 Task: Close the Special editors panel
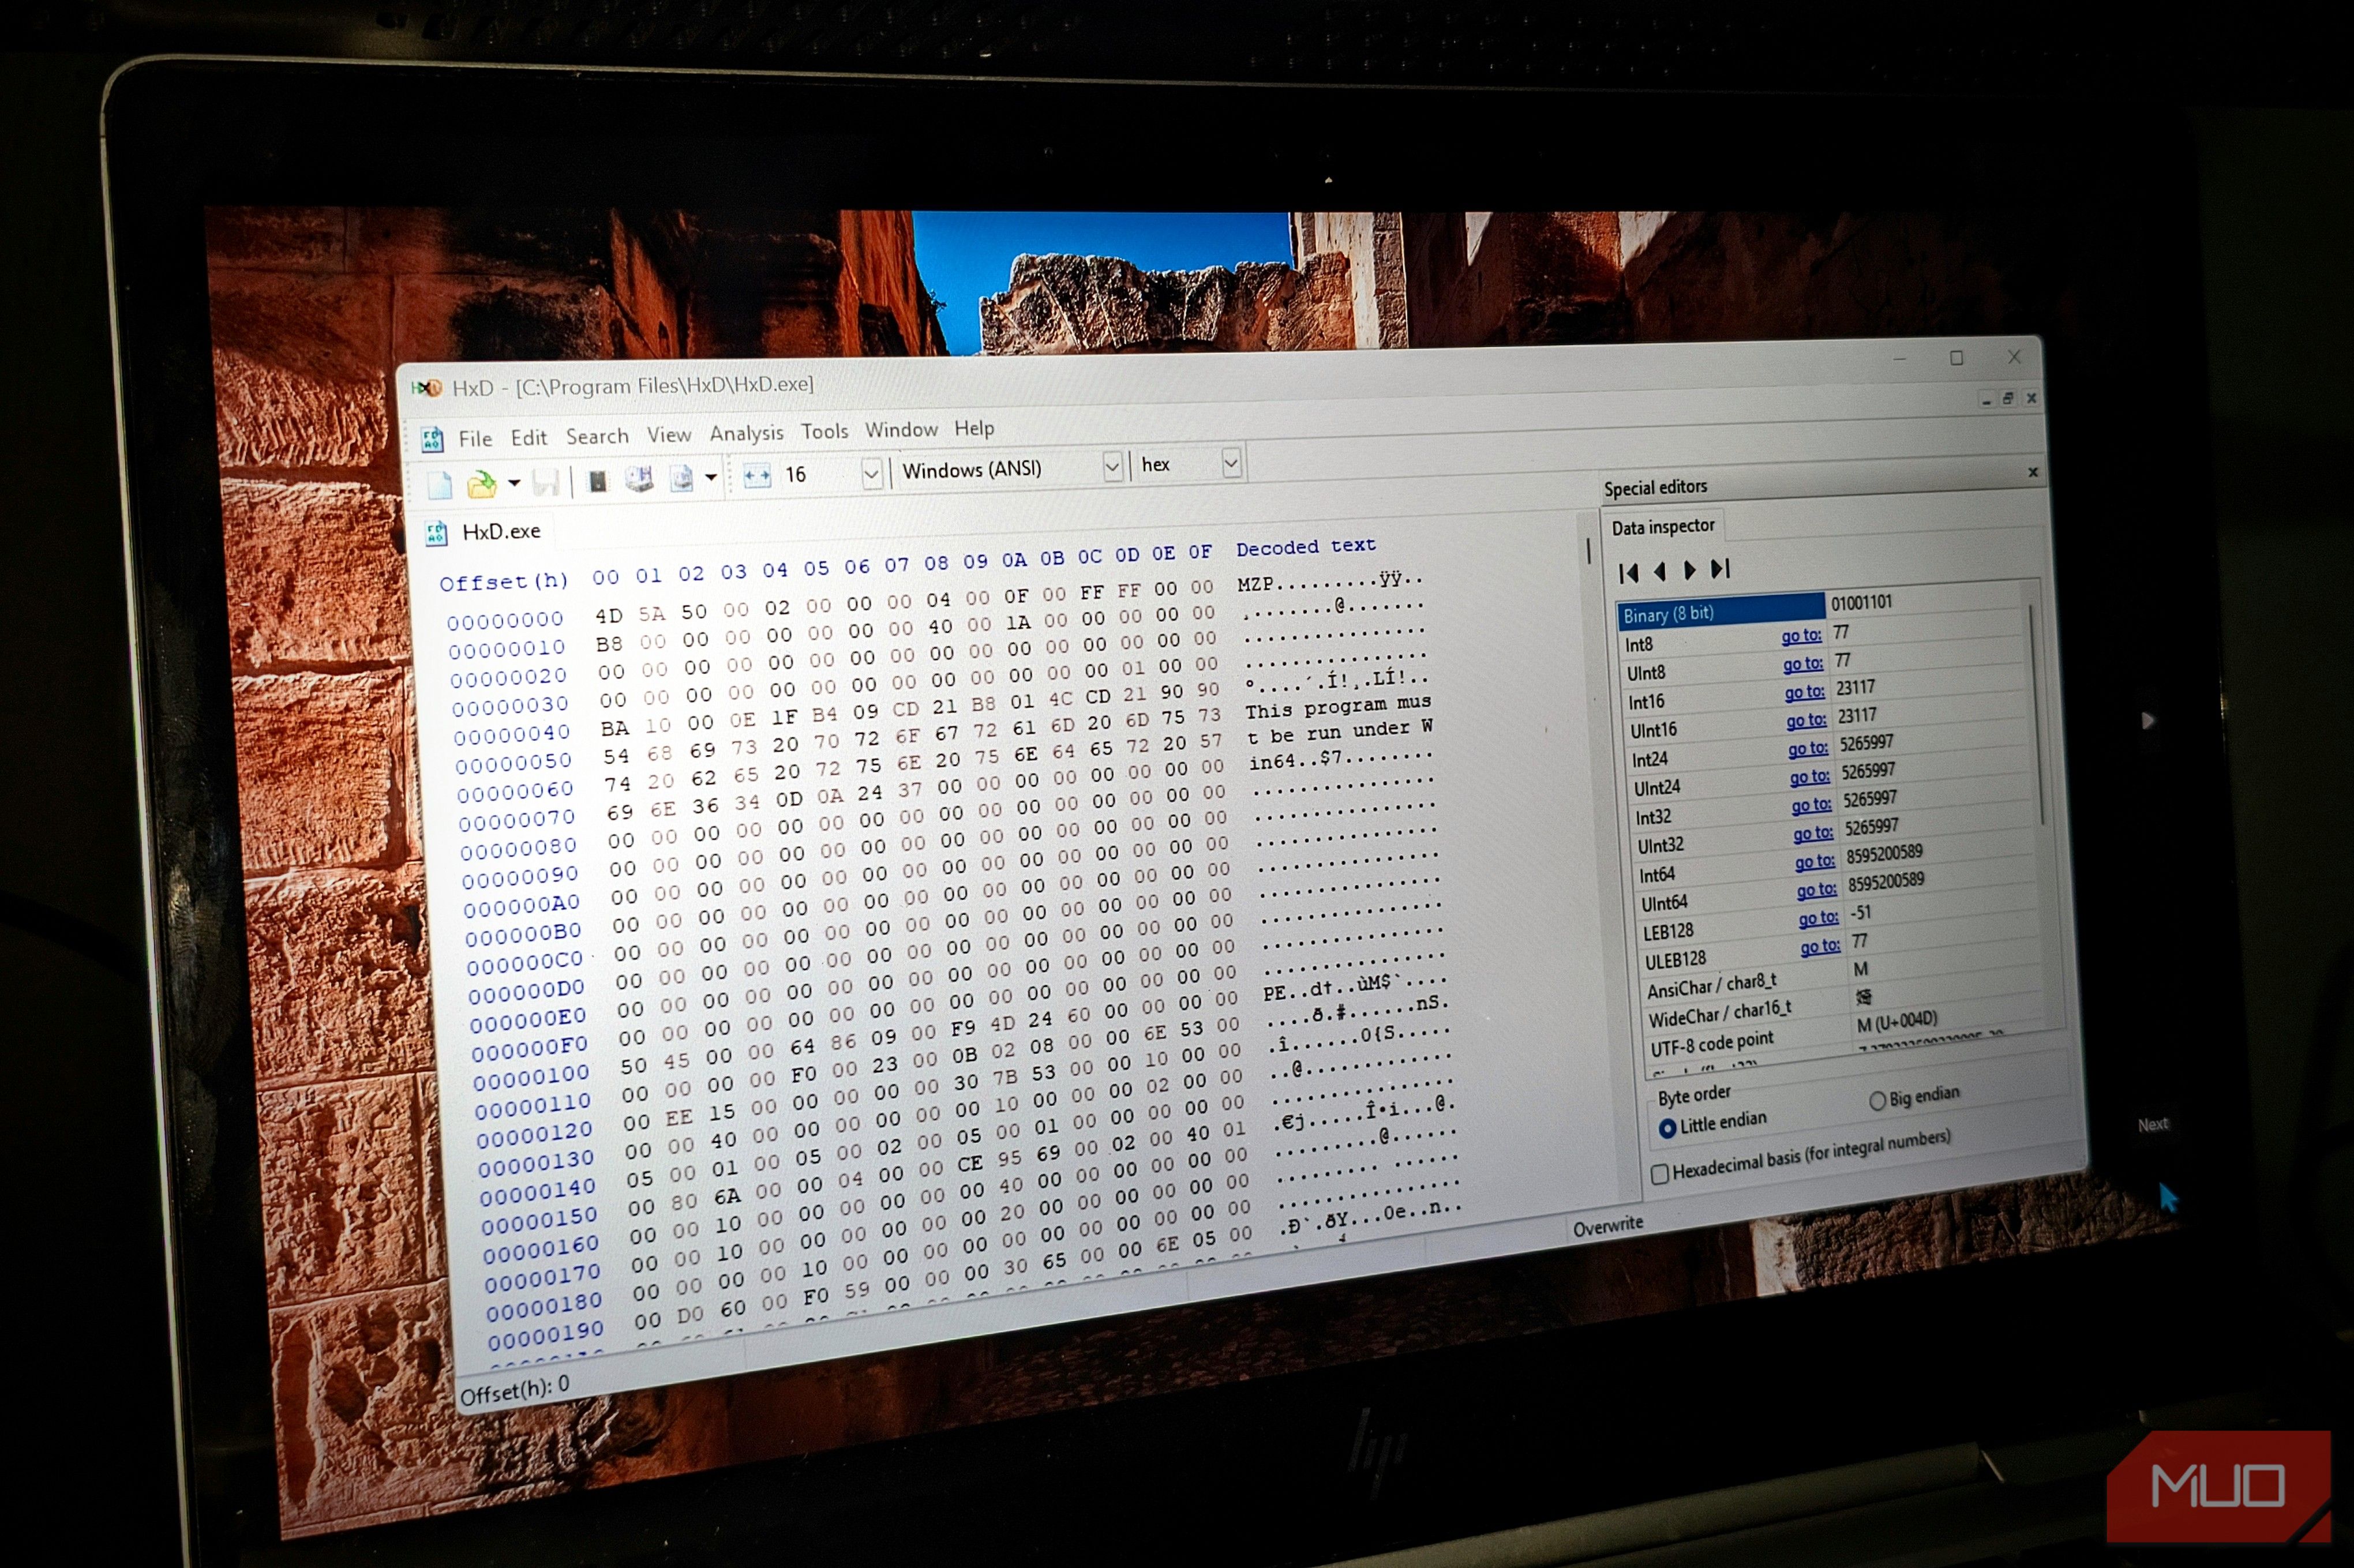pyautogui.click(x=2033, y=472)
